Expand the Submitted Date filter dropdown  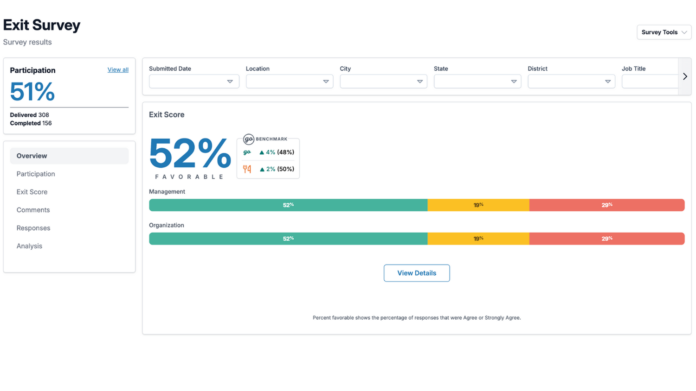(x=194, y=82)
